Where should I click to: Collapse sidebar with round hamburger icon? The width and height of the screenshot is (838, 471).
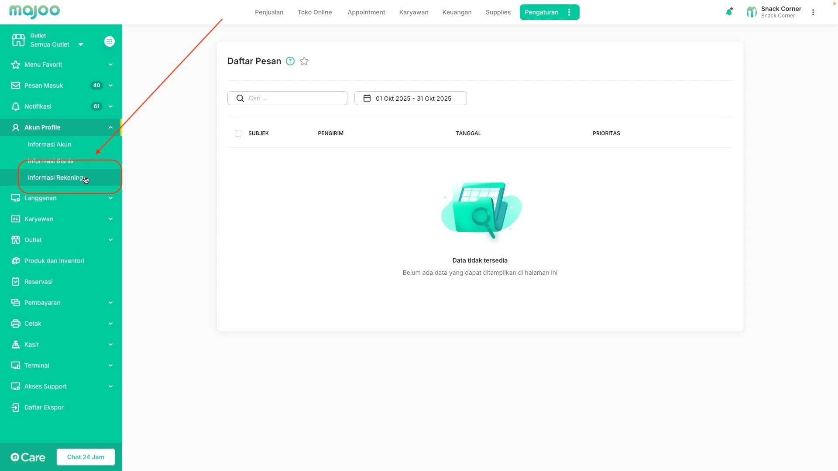click(x=109, y=41)
